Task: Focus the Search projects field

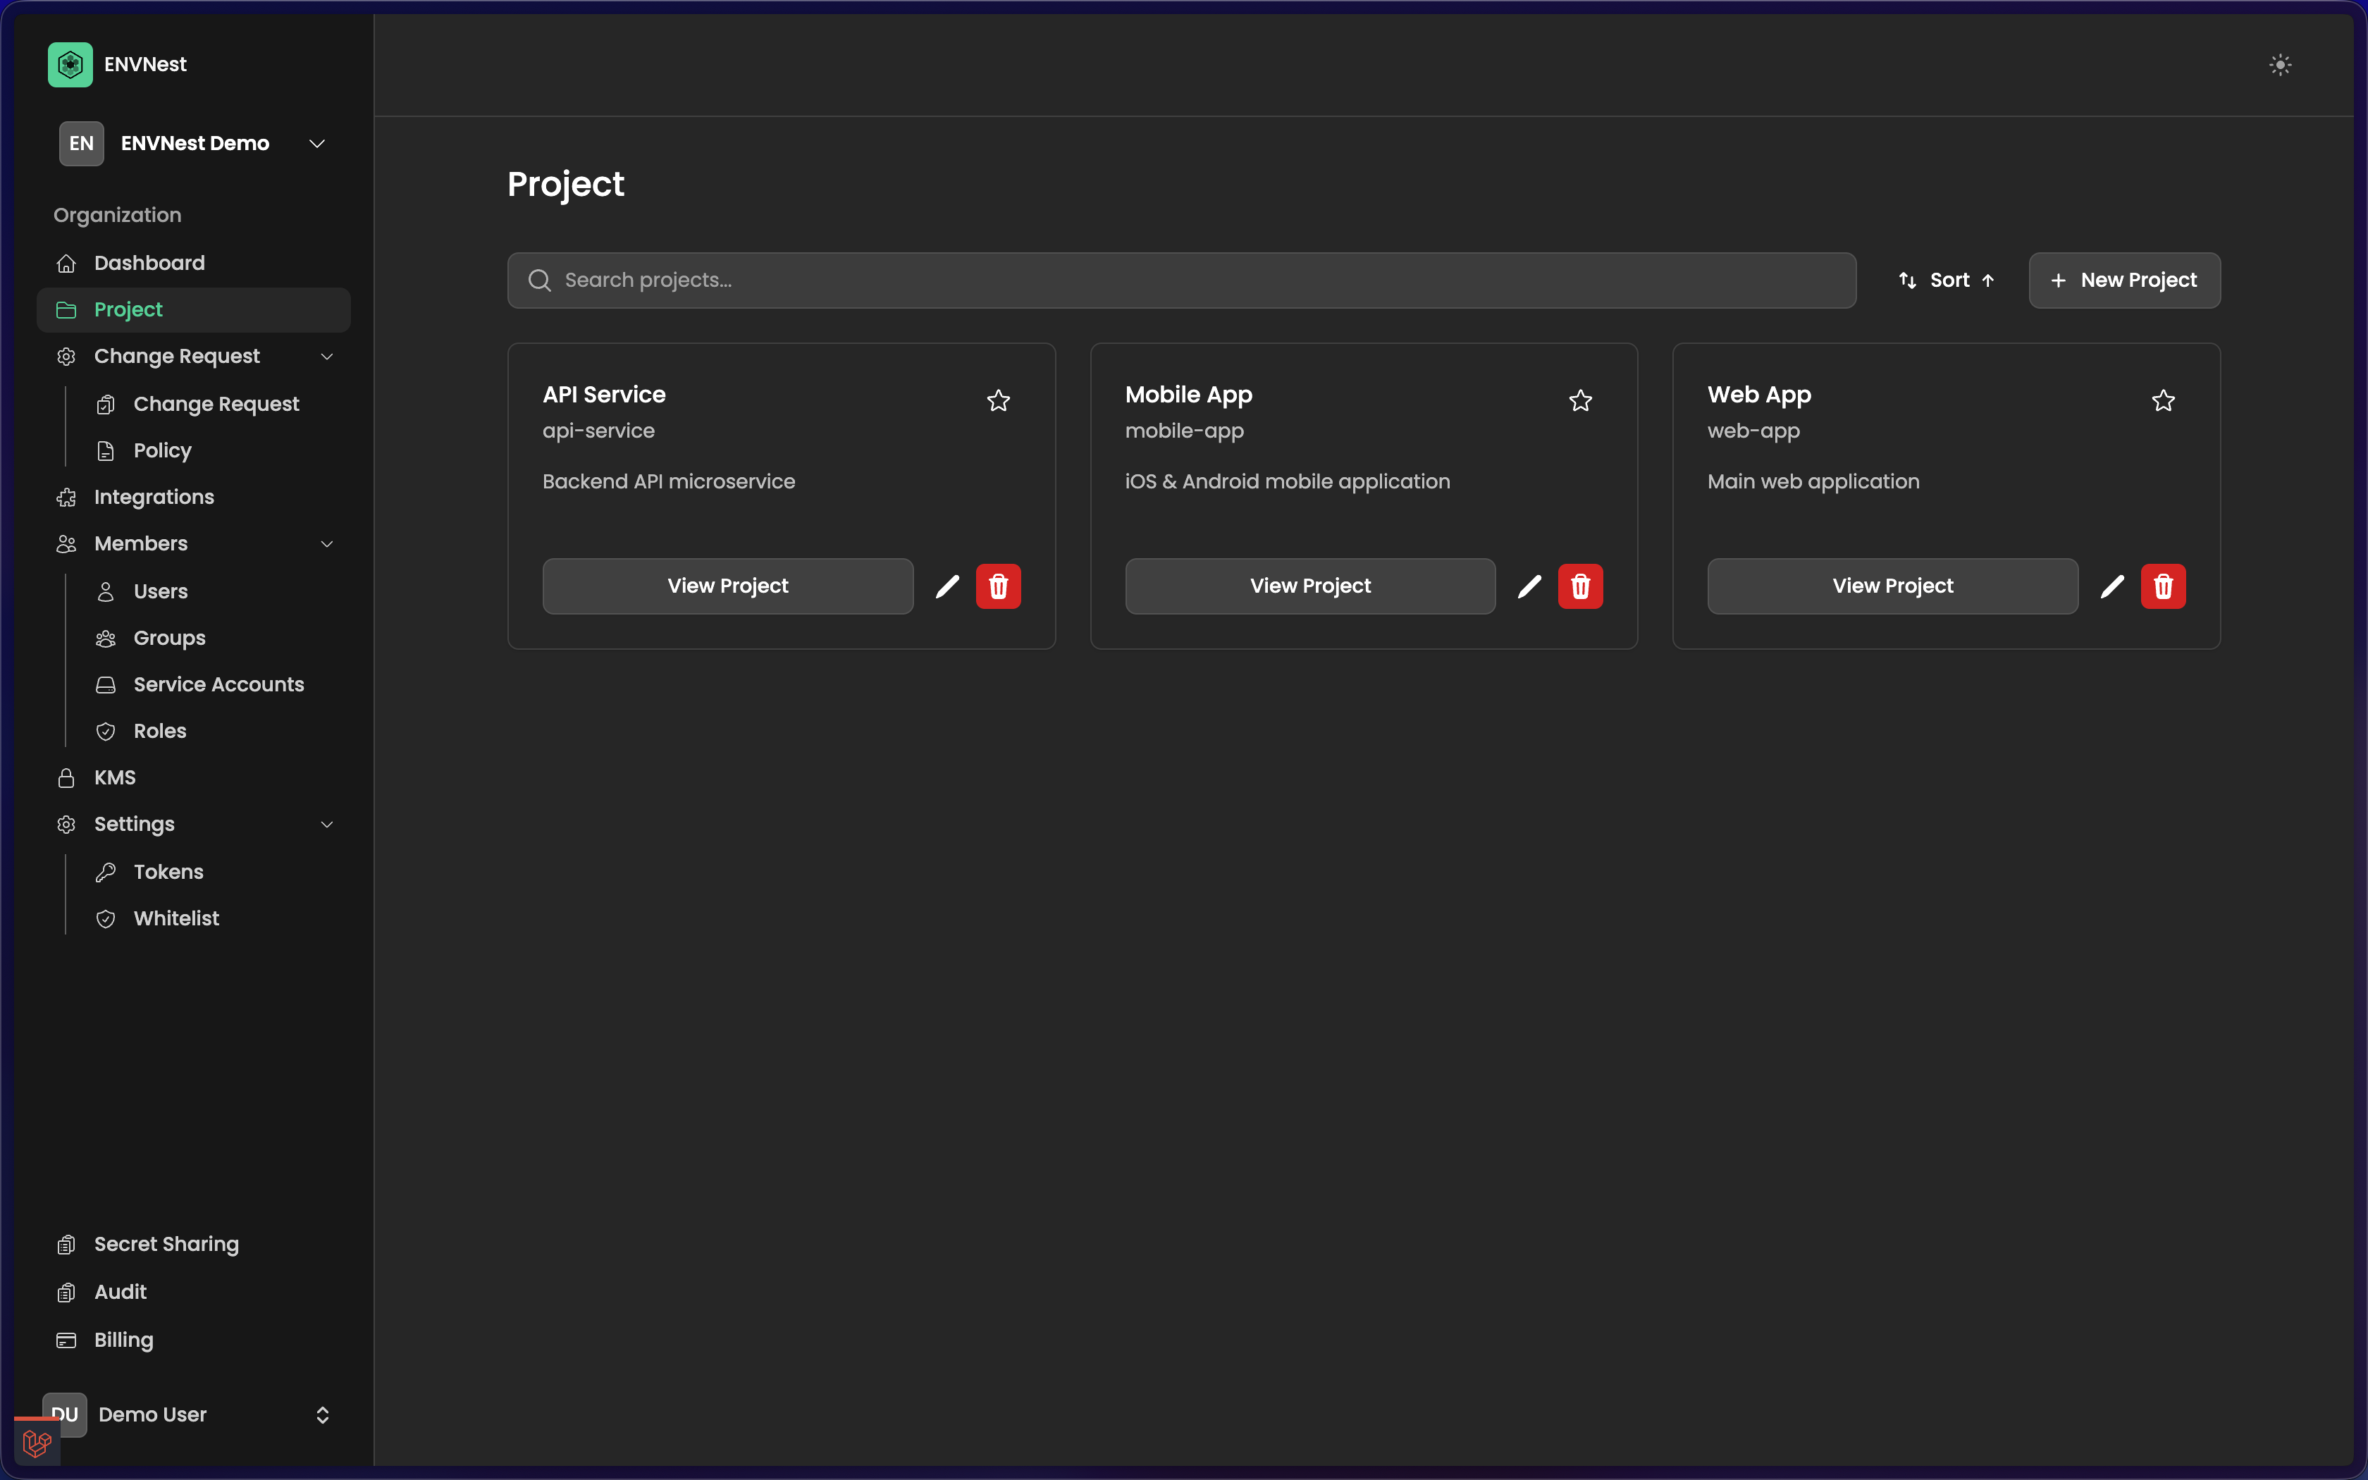Action: coord(1180,281)
